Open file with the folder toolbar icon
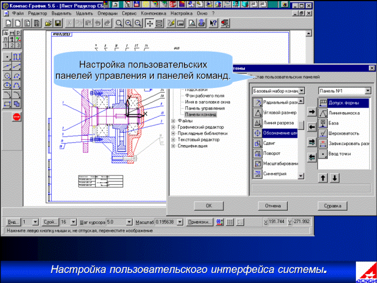Screen dimensions: 377x283 tap(48, 23)
